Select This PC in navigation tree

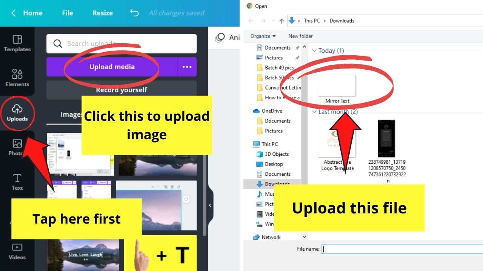tap(270, 144)
